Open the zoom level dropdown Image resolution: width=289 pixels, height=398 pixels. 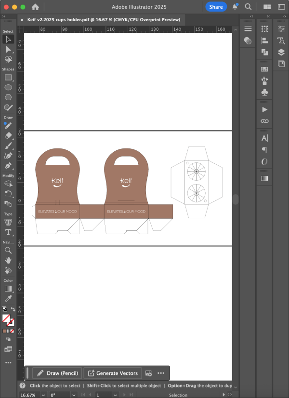[44, 395]
